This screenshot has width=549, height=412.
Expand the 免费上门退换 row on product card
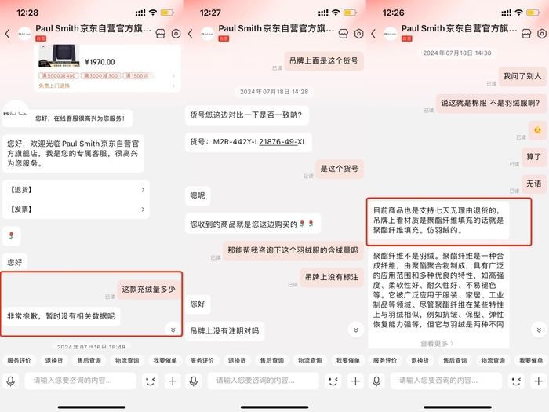[107, 86]
